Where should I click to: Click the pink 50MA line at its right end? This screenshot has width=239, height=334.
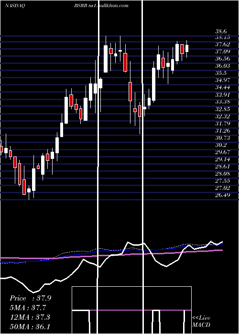click(x=221, y=250)
